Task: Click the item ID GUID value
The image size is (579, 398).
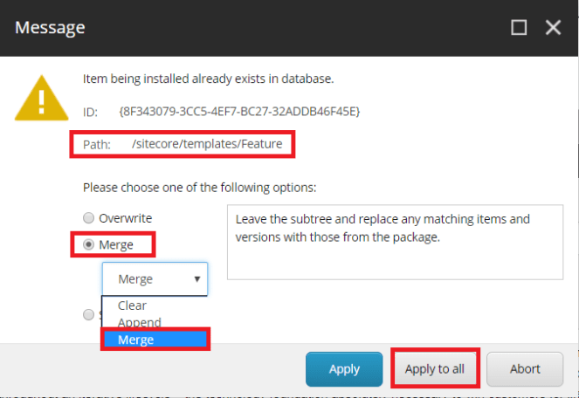Action: [x=239, y=112]
